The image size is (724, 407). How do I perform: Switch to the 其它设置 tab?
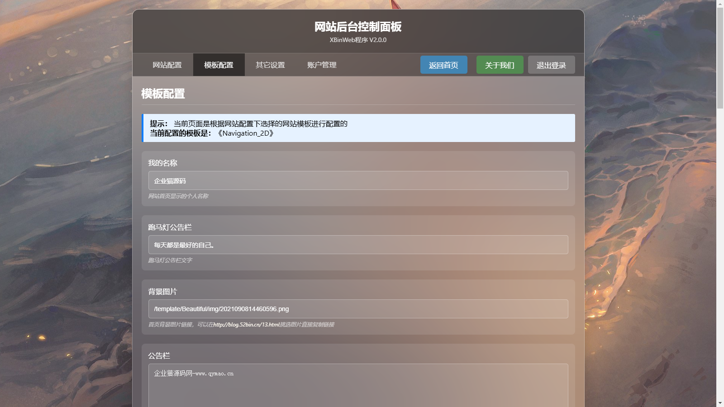pyautogui.click(x=270, y=65)
